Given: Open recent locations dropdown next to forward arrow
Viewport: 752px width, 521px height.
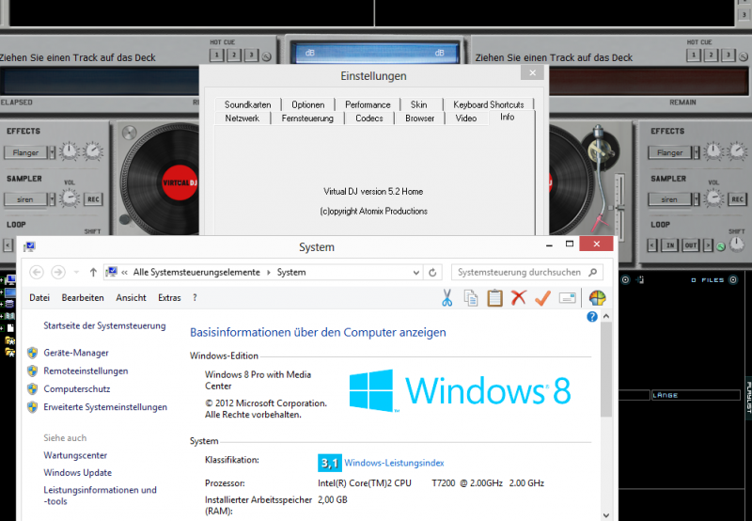Looking at the screenshot, I should click(76, 273).
